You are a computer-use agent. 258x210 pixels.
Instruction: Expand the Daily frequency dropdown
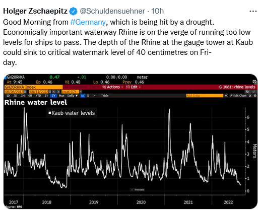tap(73, 96)
